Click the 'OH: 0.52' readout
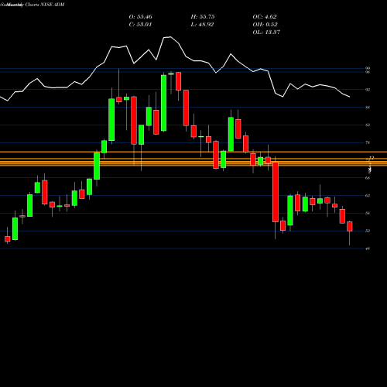Viewport: 387px width, 387px height. (265, 25)
